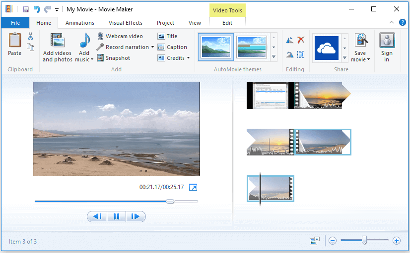Toggle thumbnail size view in status bar
Image resolution: width=410 pixels, height=253 pixels.
(x=314, y=241)
